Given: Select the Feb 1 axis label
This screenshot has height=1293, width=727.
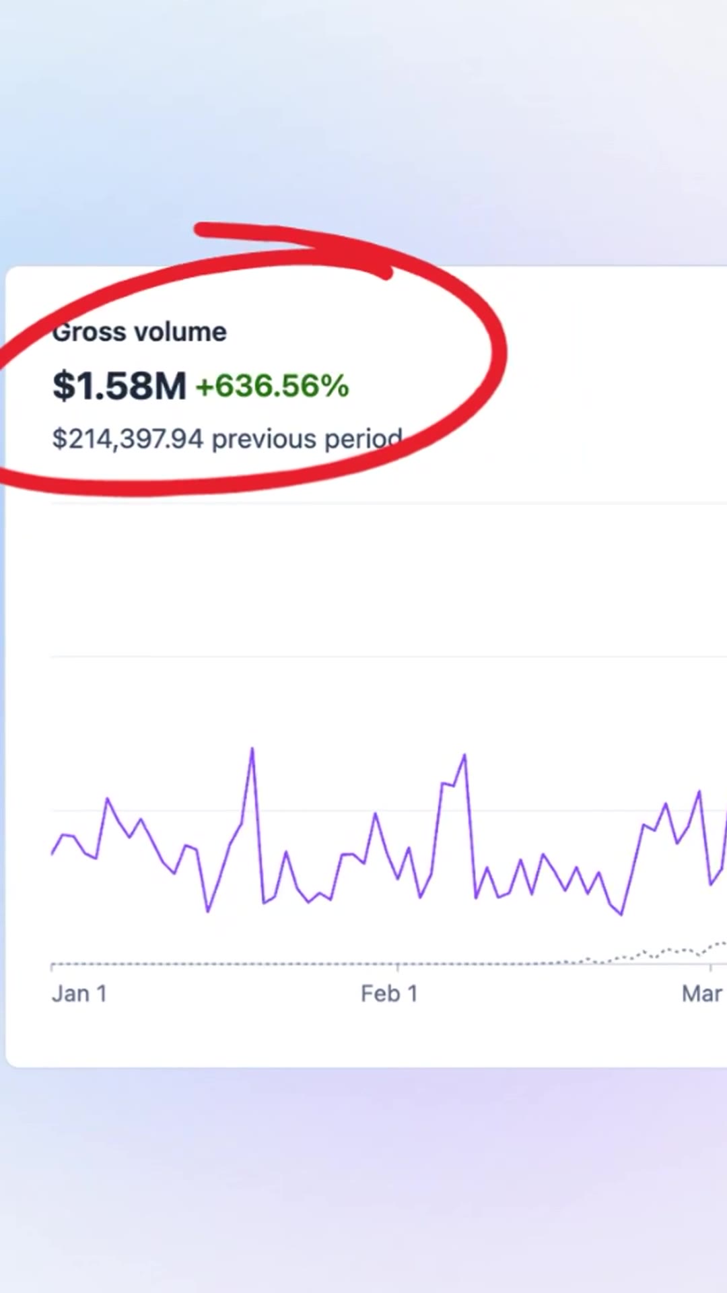Looking at the screenshot, I should pos(389,993).
